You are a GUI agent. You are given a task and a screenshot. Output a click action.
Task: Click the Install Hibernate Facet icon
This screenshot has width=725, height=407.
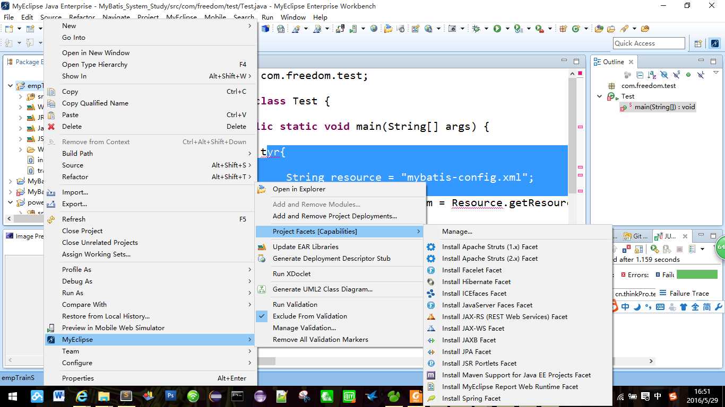pyautogui.click(x=431, y=282)
